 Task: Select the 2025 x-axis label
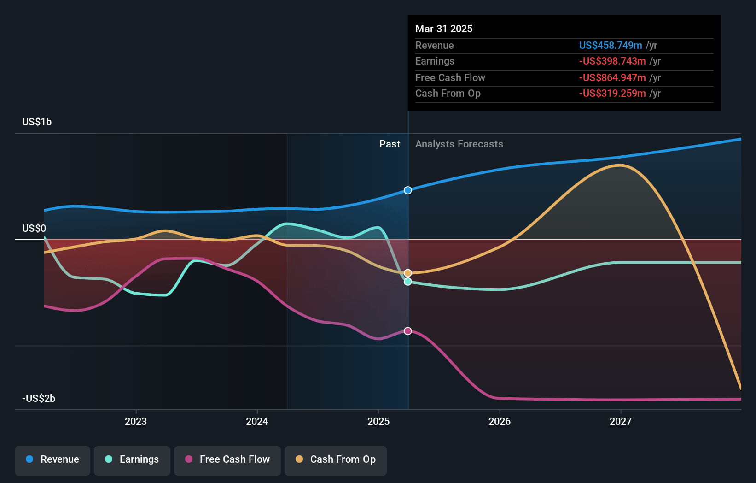(378, 421)
